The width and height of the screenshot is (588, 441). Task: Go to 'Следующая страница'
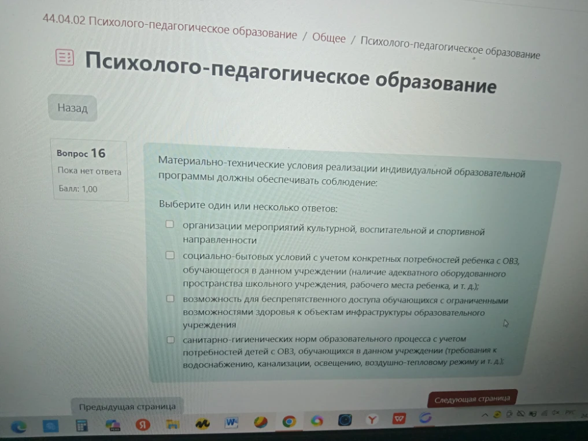tap(472, 399)
